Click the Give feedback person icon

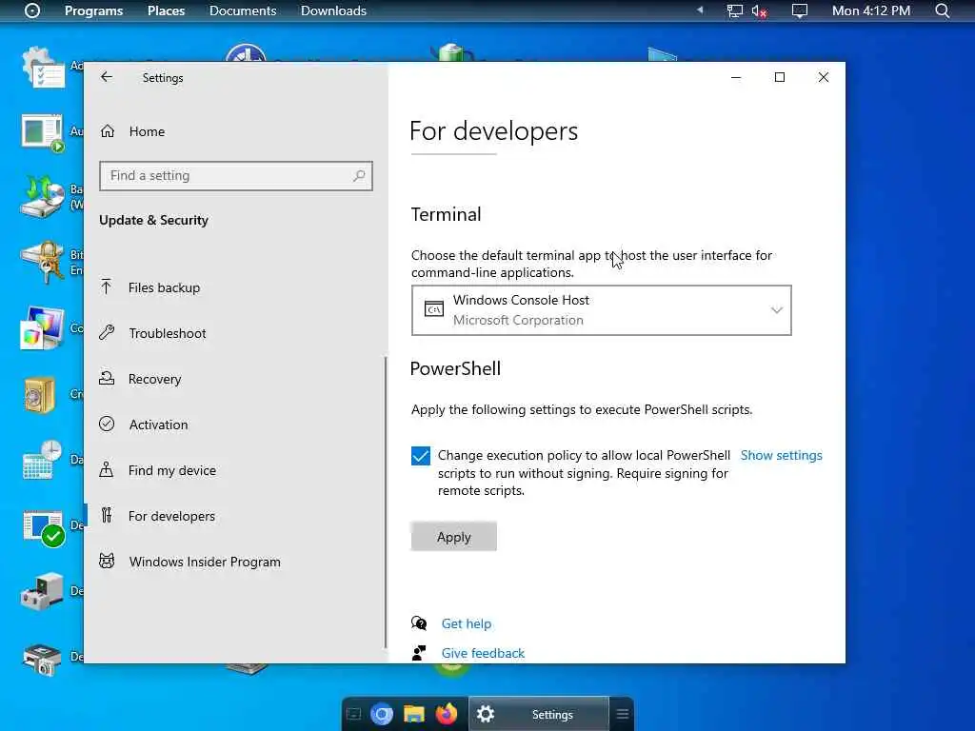click(x=419, y=653)
